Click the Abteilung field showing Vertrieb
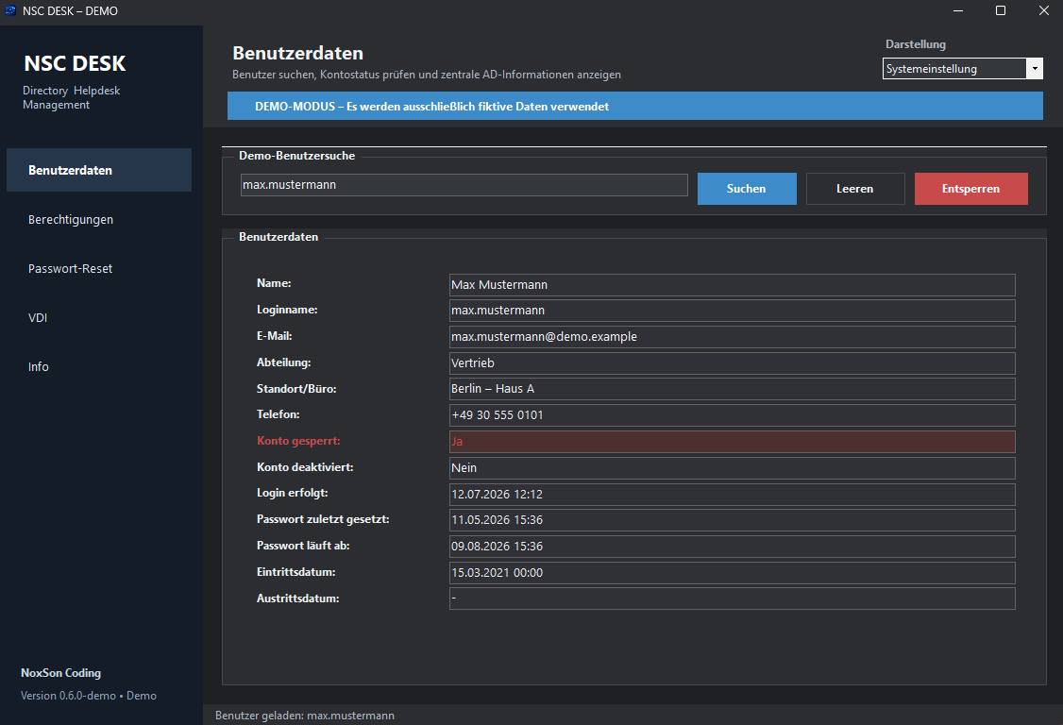Viewport: 1063px width, 725px height. [733, 363]
